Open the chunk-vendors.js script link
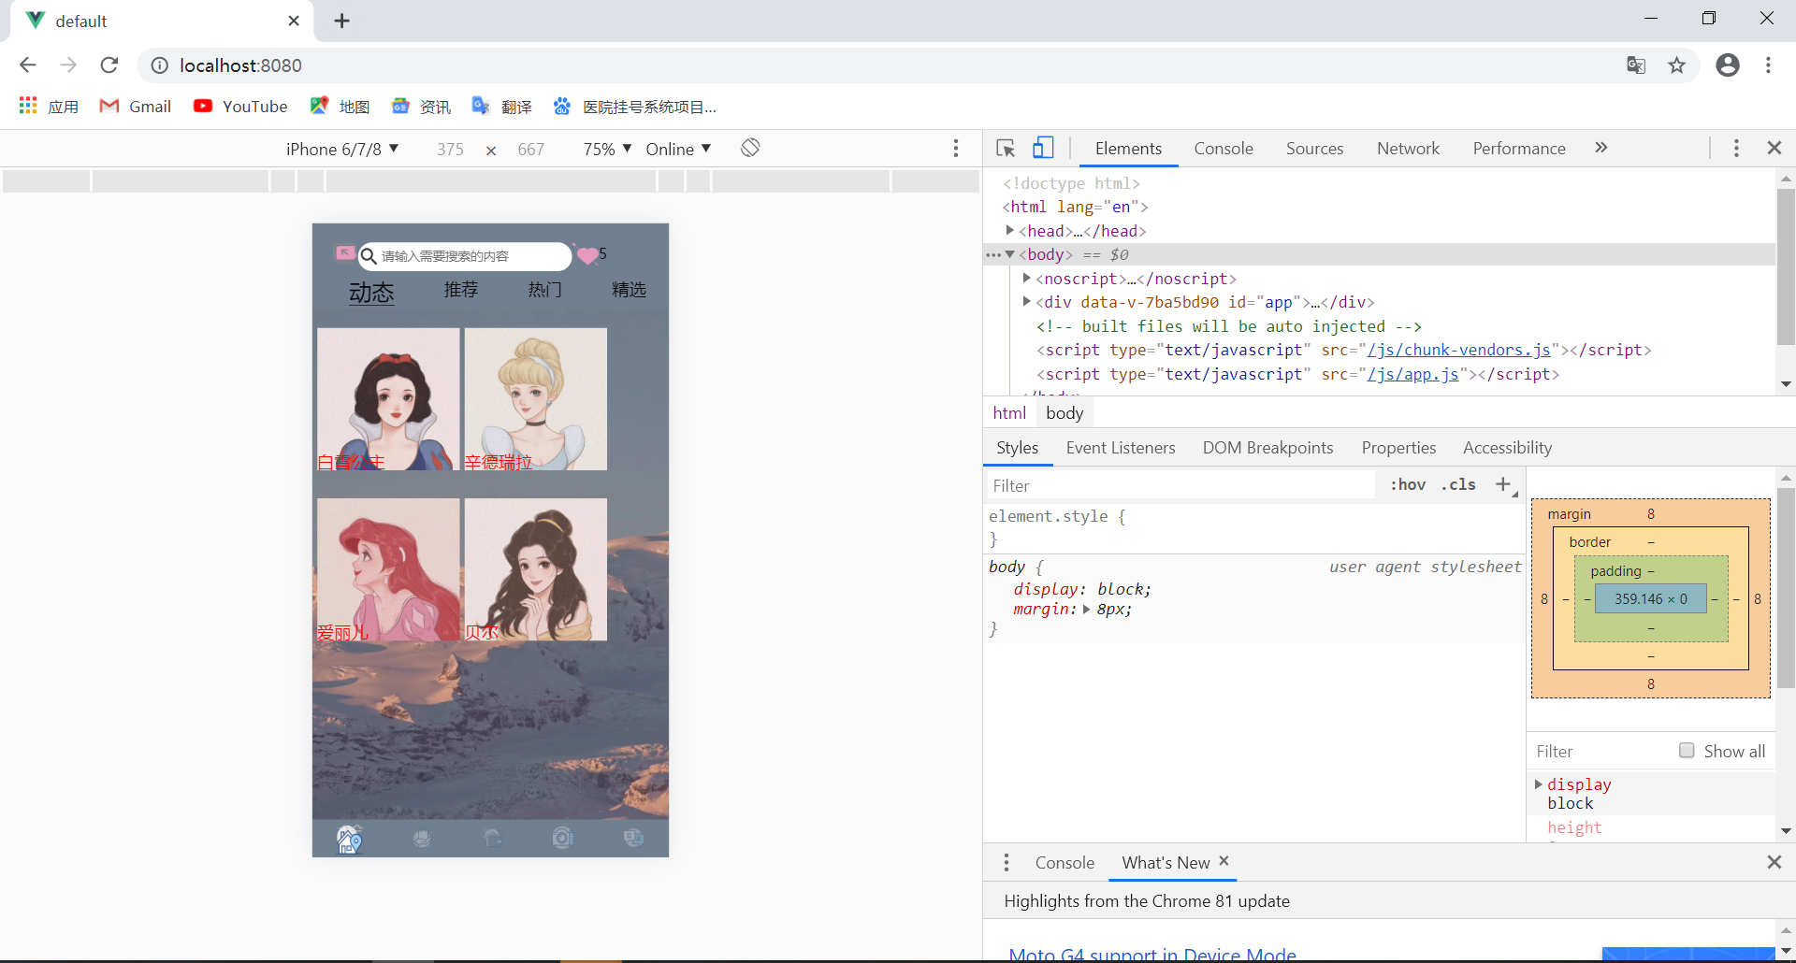This screenshot has width=1796, height=963. [x=1458, y=350]
